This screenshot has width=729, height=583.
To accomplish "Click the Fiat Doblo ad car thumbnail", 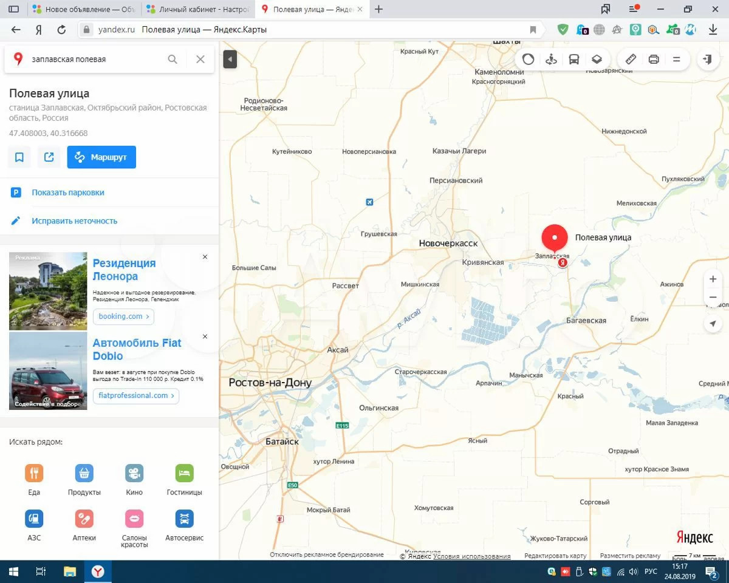I will pos(48,370).
